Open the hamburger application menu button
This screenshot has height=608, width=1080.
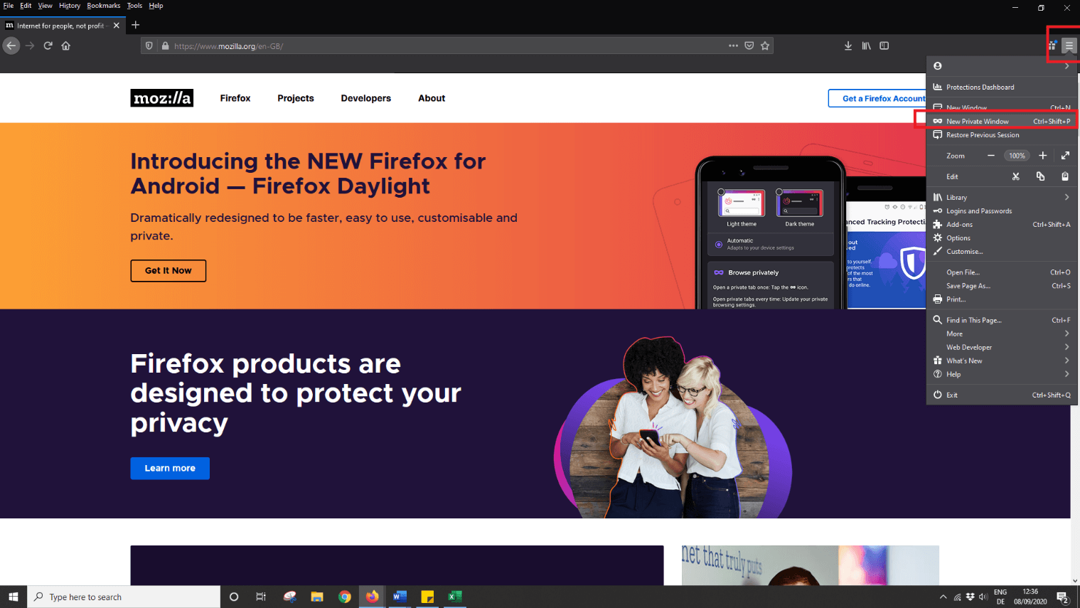(x=1069, y=46)
